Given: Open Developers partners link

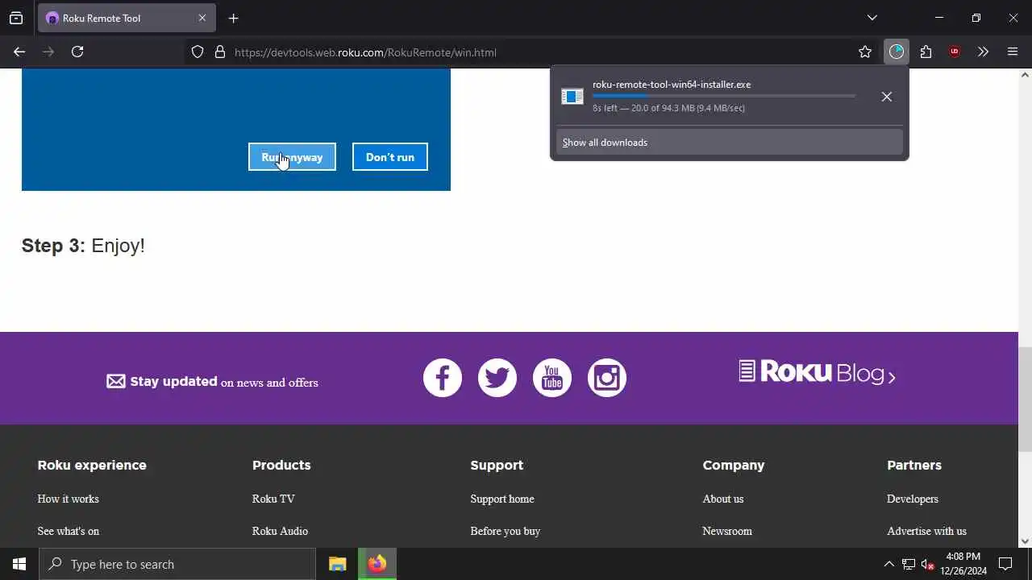Looking at the screenshot, I should point(913,499).
